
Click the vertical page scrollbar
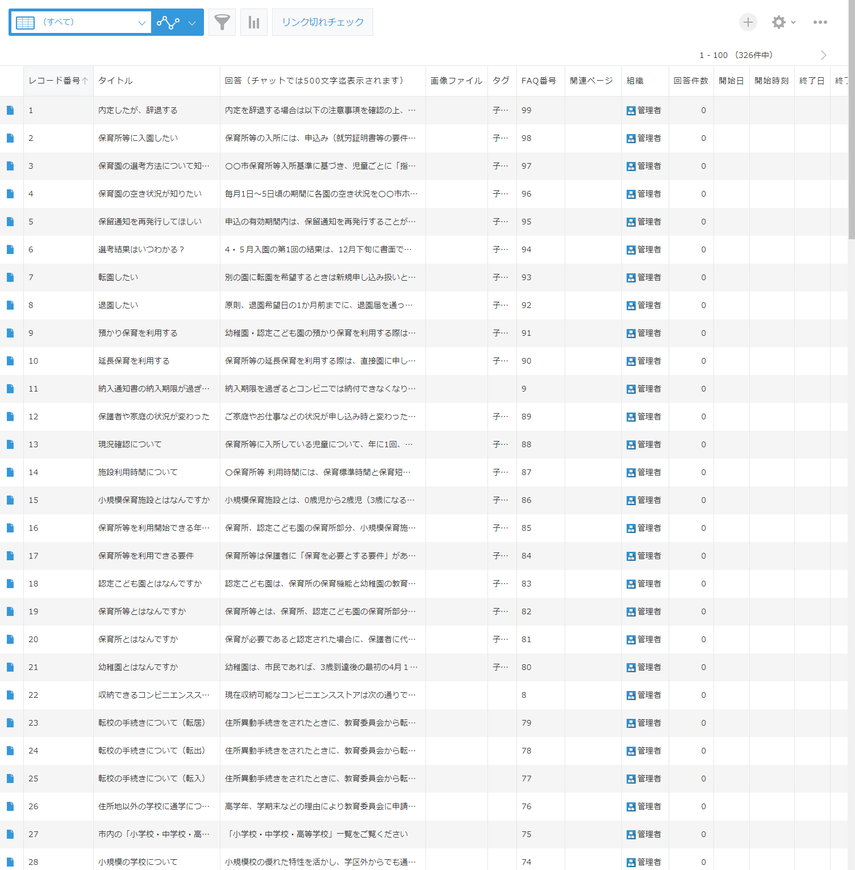852,119
